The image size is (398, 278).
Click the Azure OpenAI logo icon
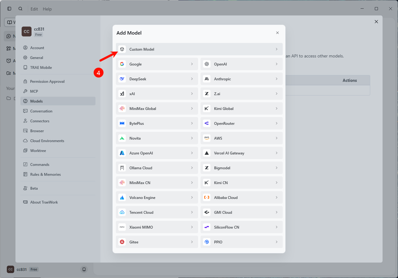[x=122, y=153]
